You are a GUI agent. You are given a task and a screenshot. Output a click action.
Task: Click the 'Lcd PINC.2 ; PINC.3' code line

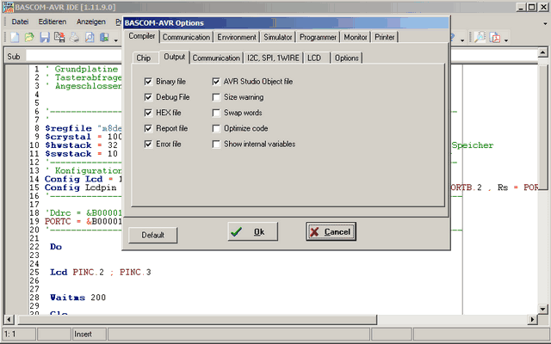coord(101,272)
